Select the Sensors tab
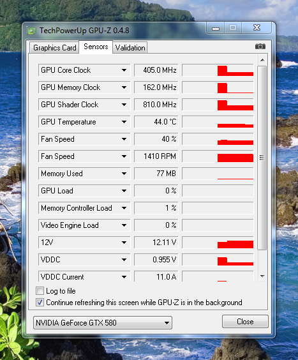Viewport: 298px width, 360px height. pos(96,47)
